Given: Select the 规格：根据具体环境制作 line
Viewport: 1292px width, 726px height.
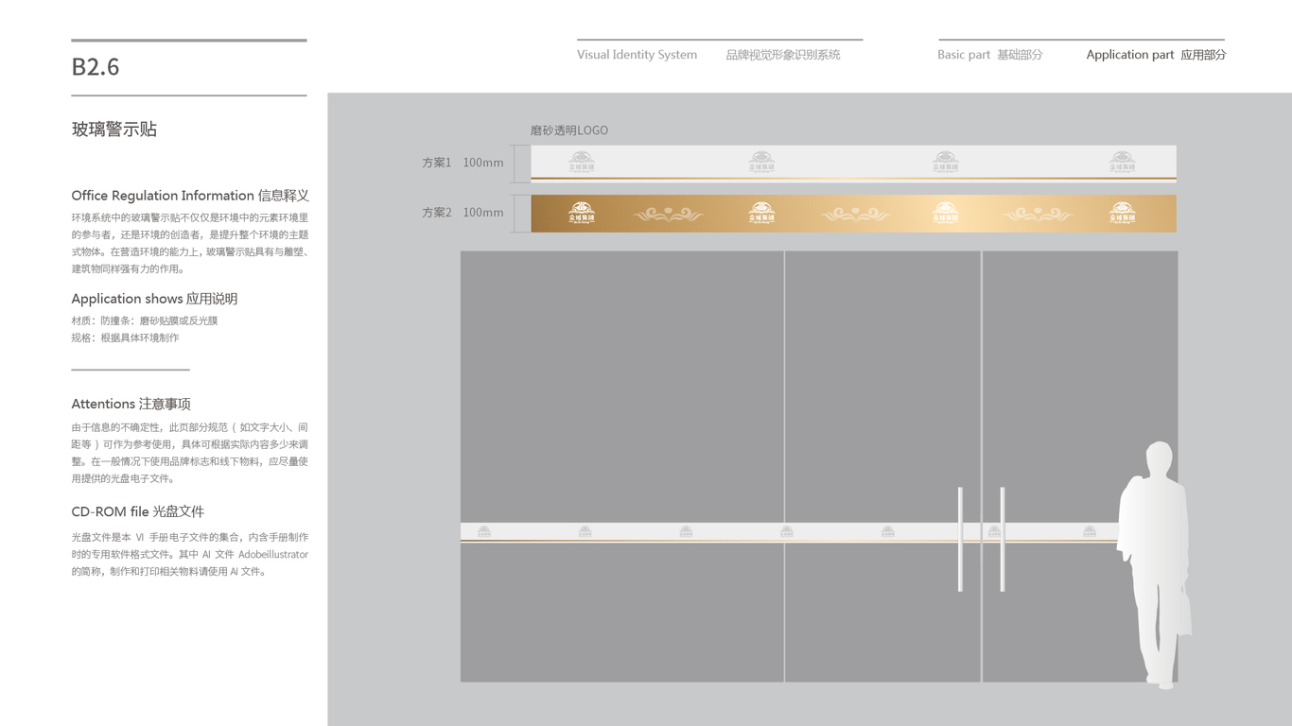Looking at the screenshot, I should 125,337.
